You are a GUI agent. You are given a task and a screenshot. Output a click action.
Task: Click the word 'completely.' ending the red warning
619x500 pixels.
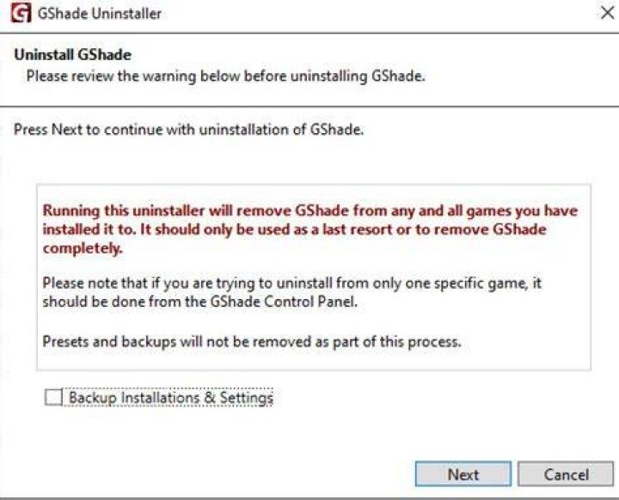[x=83, y=248]
